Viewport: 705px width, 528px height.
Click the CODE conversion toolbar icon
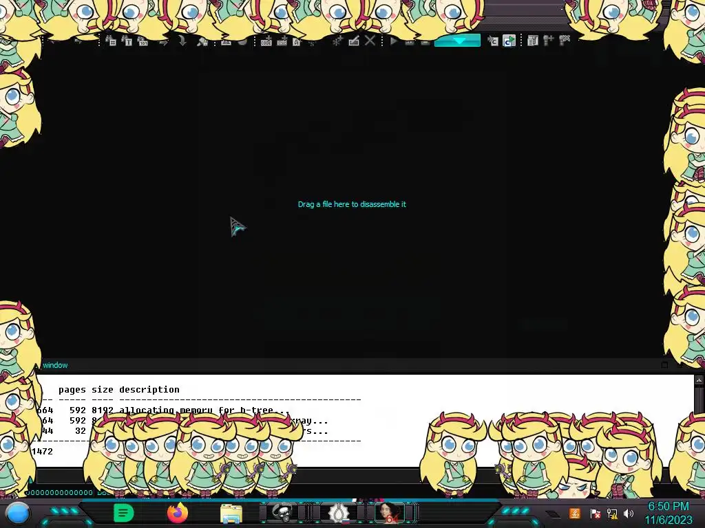click(x=266, y=42)
